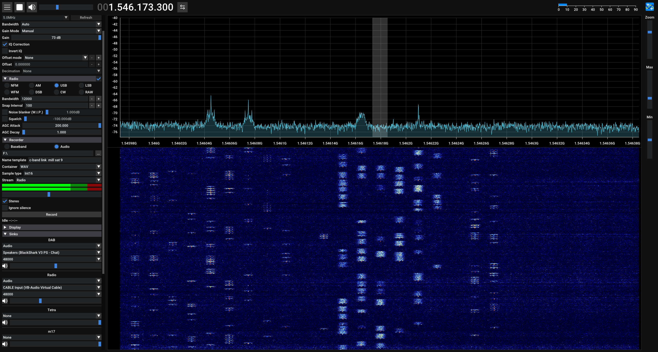Collapse the Sinks section
The height and width of the screenshot is (352, 658).
52,234
